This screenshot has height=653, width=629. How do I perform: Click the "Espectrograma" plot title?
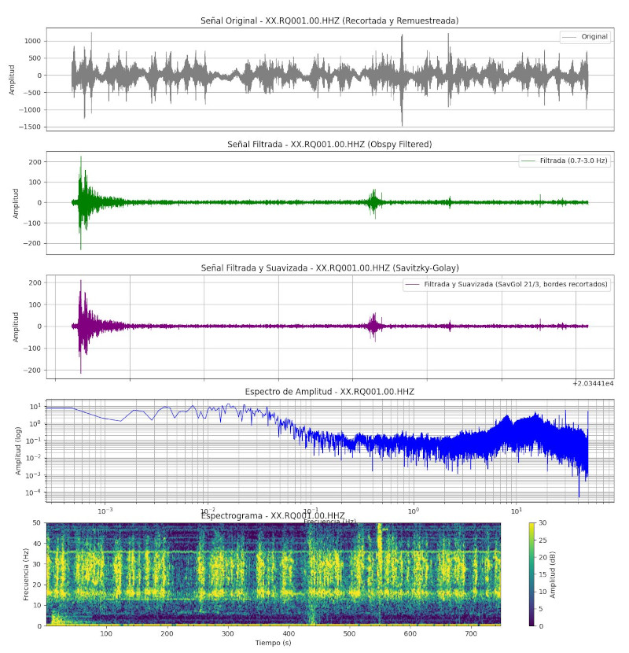(273, 515)
